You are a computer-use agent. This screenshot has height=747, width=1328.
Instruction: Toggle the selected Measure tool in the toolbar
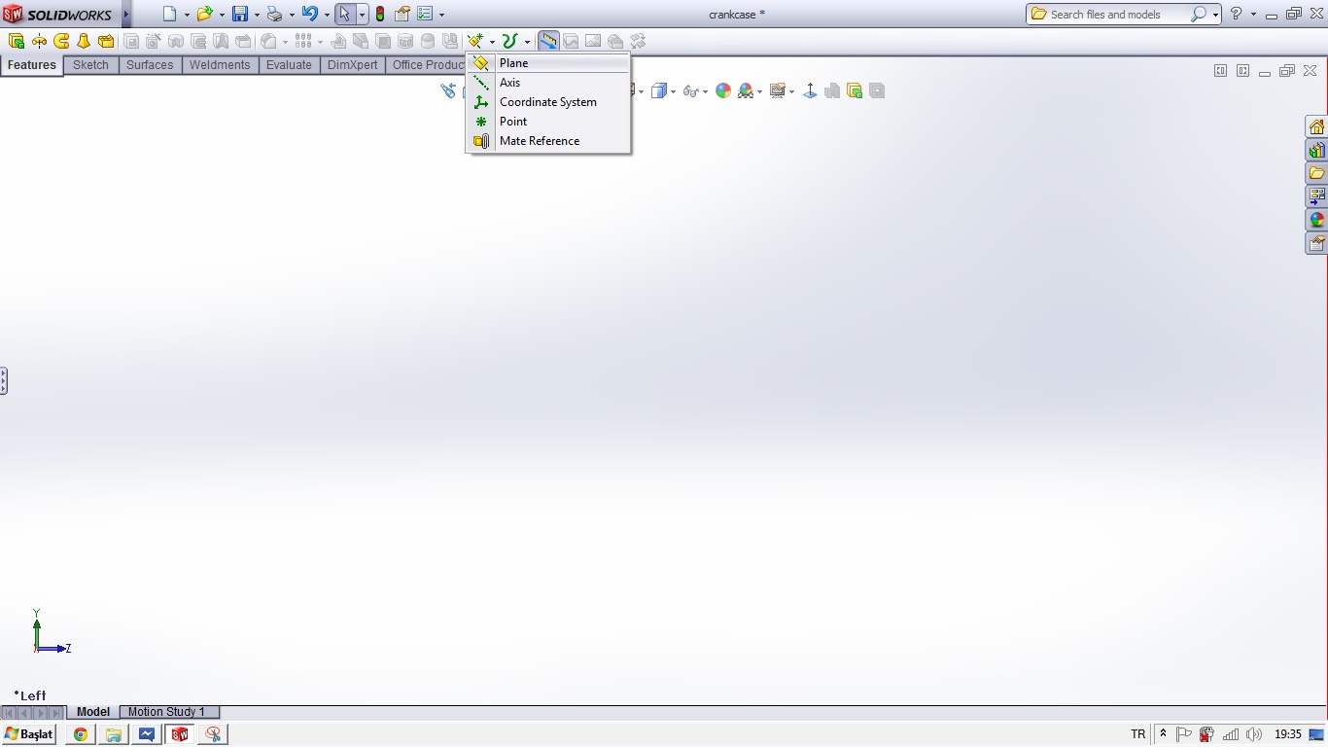[547, 40]
